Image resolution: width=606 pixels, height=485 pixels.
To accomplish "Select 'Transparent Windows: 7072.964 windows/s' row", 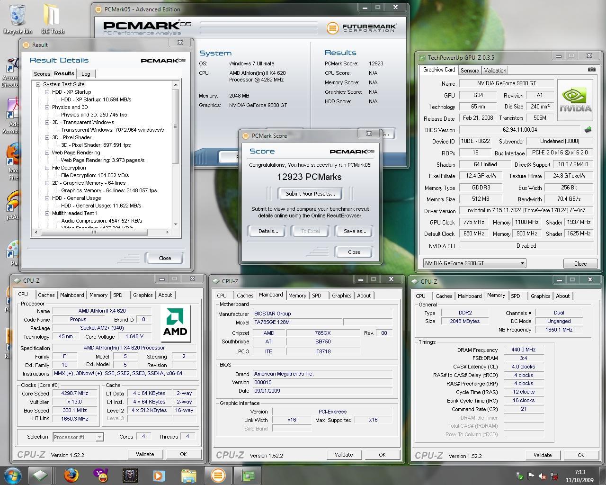I will [113, 130].
